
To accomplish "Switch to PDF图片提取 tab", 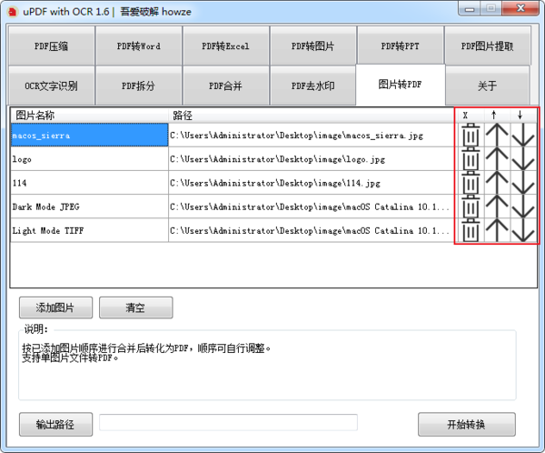I will (x=488, y=46).
